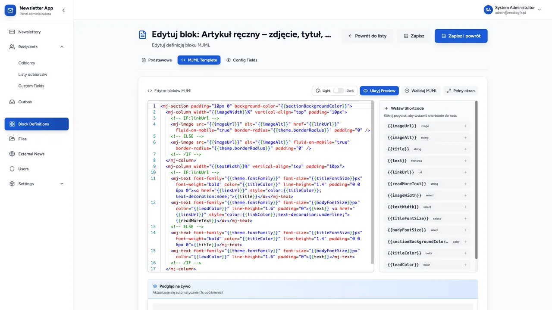The width and height of the screenshot is (552, 310).
Task: Expand the Settings menu chevron
Action: coord(62,184)
